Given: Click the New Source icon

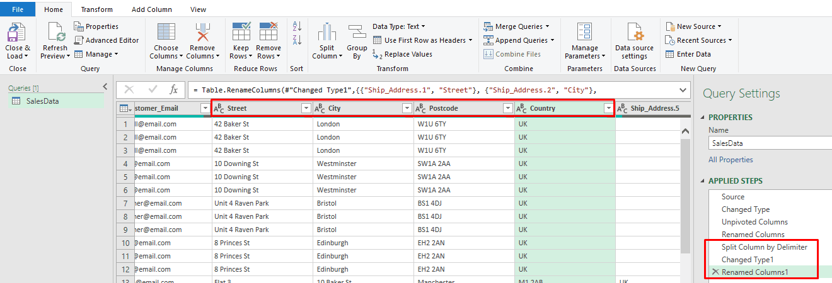Looking at the screenshot, I should tap(670, 26).
